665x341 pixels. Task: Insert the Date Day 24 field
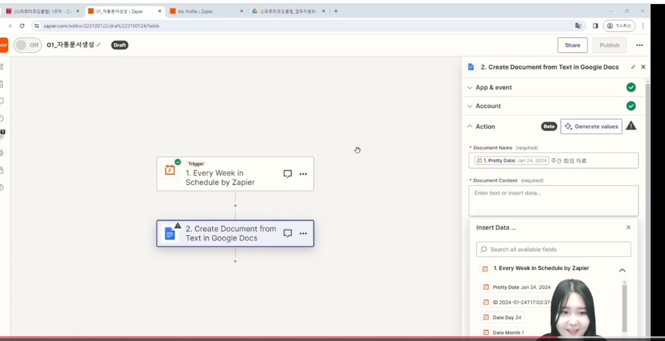pyautogui.click(x=502, y=317)
